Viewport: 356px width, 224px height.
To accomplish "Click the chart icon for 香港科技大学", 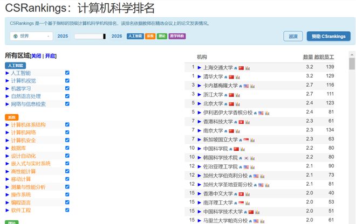I will pyautogui.click(x=248, y=122).
